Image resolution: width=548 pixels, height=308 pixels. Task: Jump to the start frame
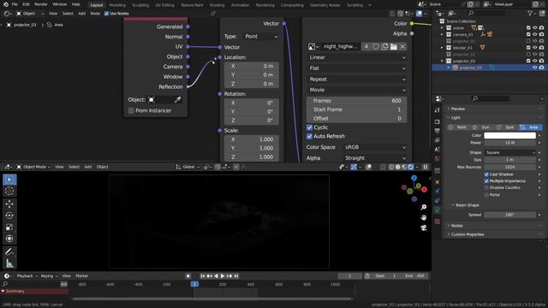click(202, 275)
